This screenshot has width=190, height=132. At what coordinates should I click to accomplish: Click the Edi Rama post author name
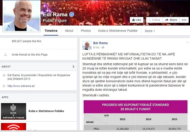pyautogui.click(x=100, y=43)
